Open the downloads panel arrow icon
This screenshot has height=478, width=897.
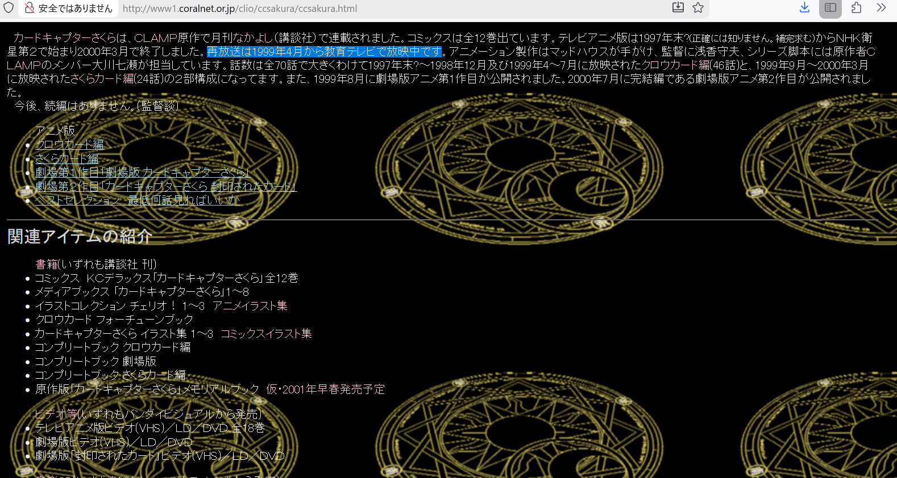pos(804,7)
